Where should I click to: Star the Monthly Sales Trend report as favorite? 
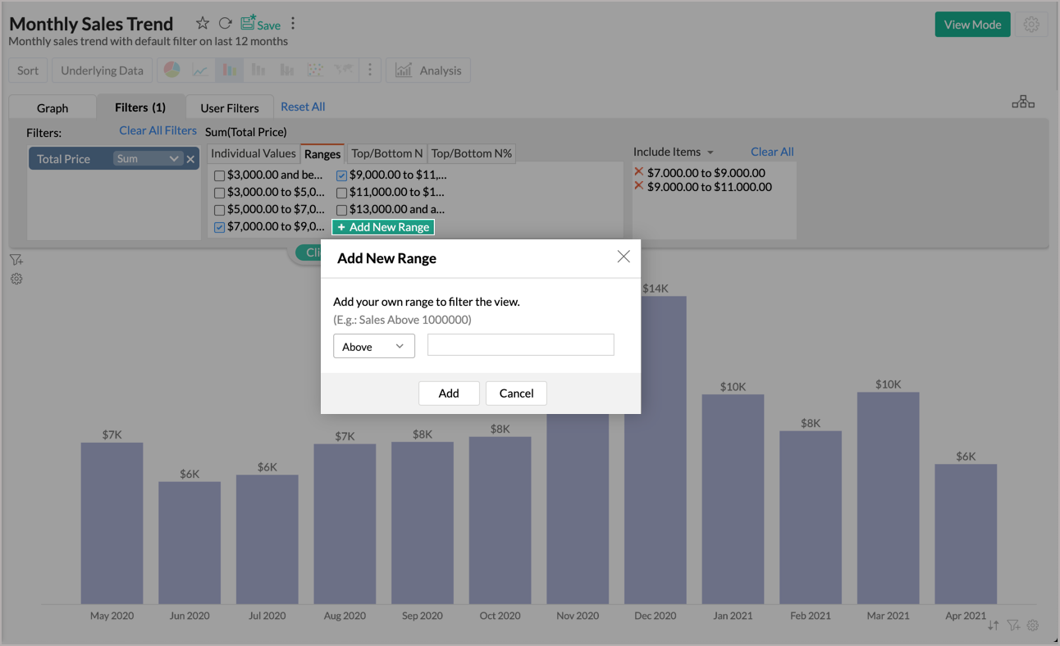(x=202, y=23)
